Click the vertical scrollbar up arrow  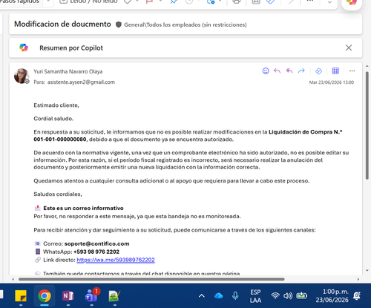point(367,65)
